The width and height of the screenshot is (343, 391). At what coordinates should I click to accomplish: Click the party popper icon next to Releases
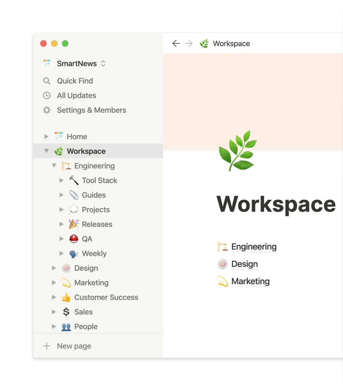(73, 224)
